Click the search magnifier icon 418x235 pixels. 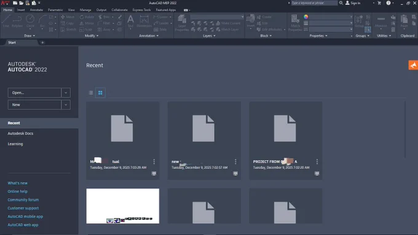[341, 3]
